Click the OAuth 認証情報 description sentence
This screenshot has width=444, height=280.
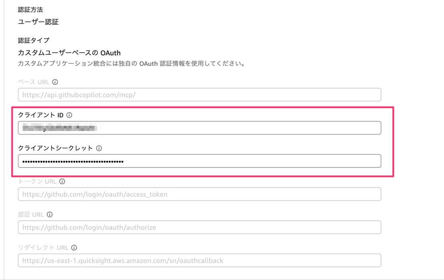click(x=131, y=63)
